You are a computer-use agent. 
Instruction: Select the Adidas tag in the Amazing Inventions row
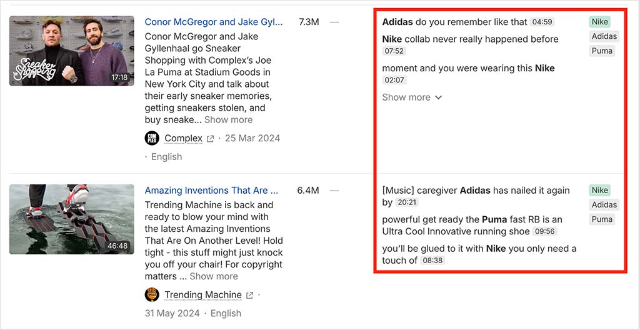point(604,204)
